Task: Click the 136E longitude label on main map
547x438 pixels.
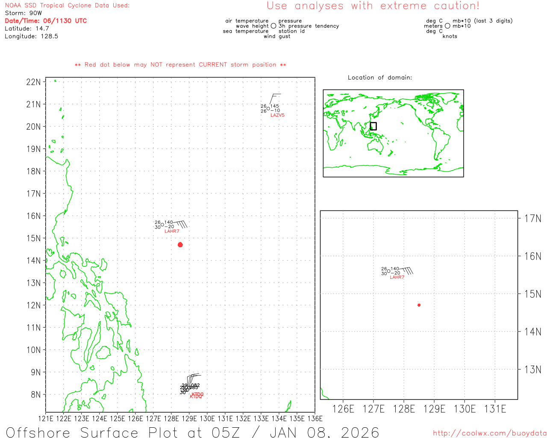Action: (315, 418)
